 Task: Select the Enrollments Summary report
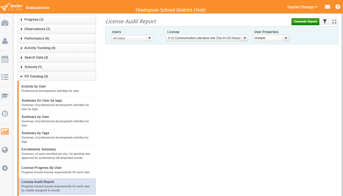pyautogui.click(x=57, y=154)
